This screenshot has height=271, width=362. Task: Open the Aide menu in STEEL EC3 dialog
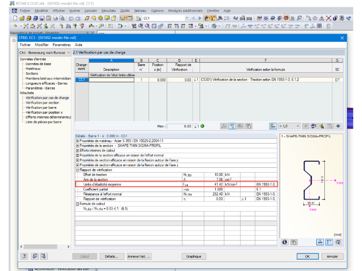pyautogui.click(x=79, y=45)
